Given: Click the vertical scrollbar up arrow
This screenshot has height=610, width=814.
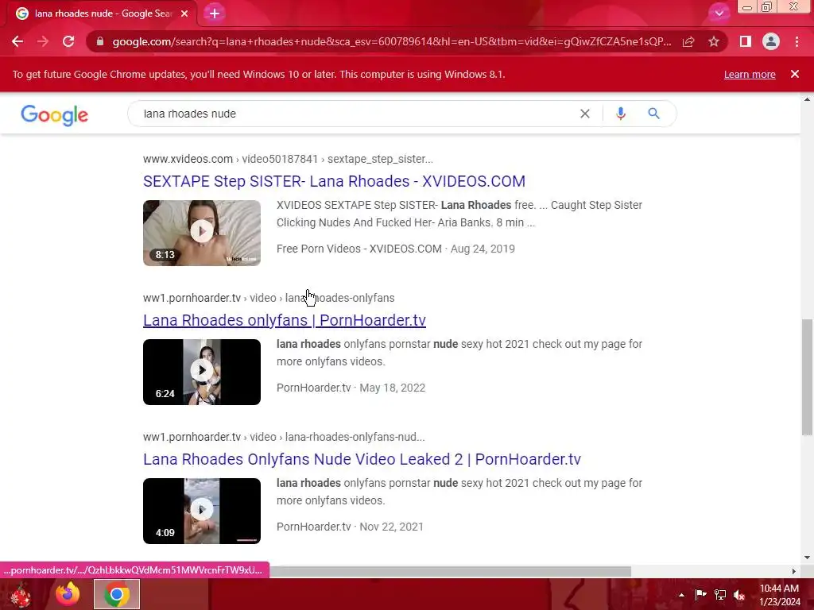Looking at the screenshot, I should tap(807, 99).
